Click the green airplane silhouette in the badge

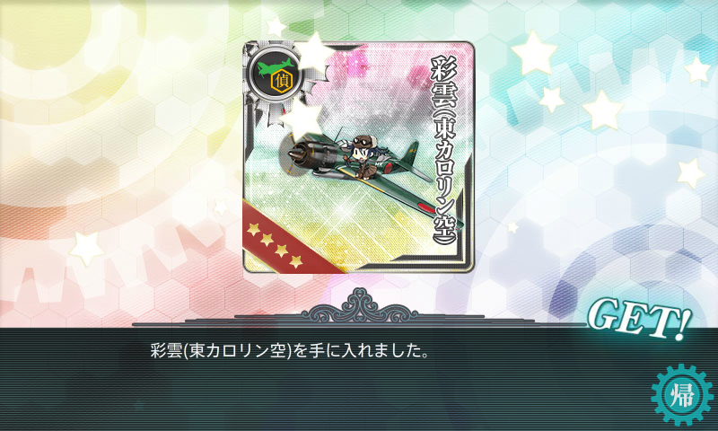(276, 67)
